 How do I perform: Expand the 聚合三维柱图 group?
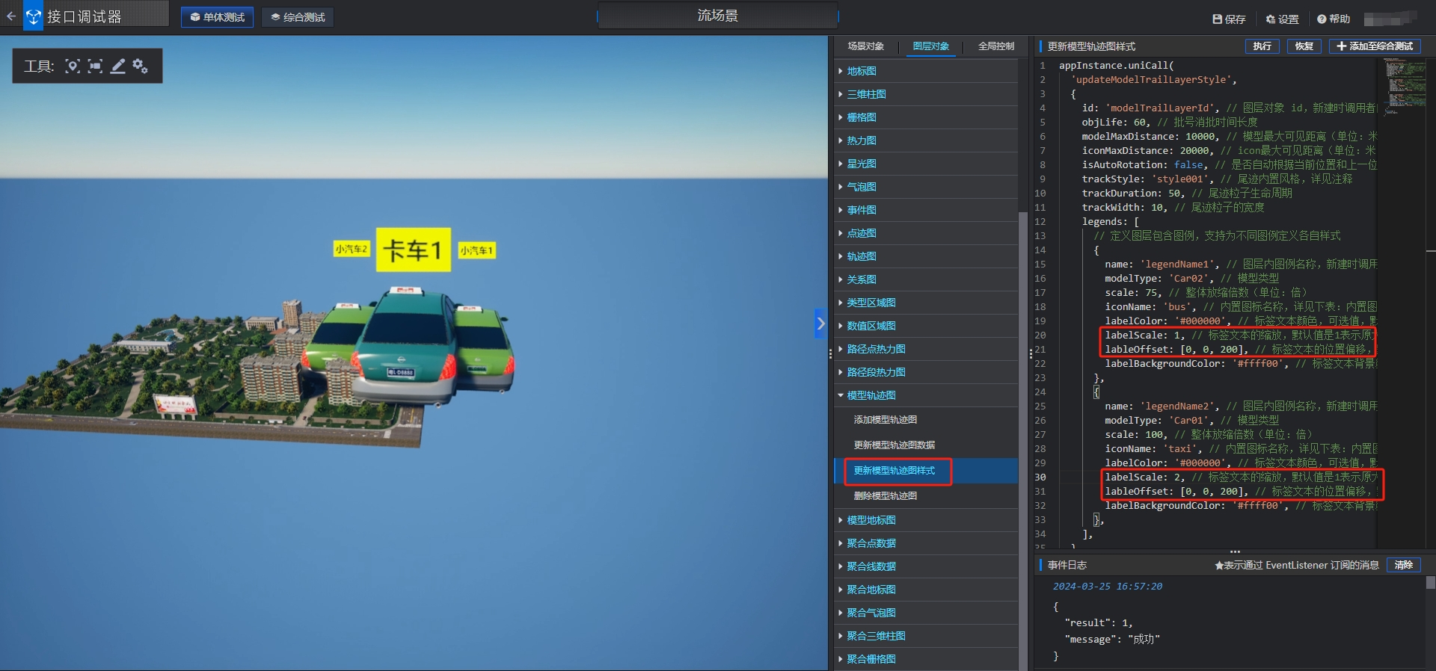click(926, 636)
